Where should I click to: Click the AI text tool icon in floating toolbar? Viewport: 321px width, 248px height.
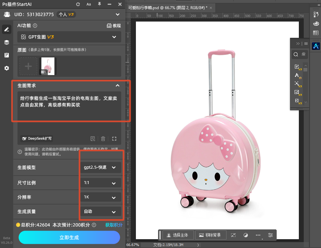[298, 76]
